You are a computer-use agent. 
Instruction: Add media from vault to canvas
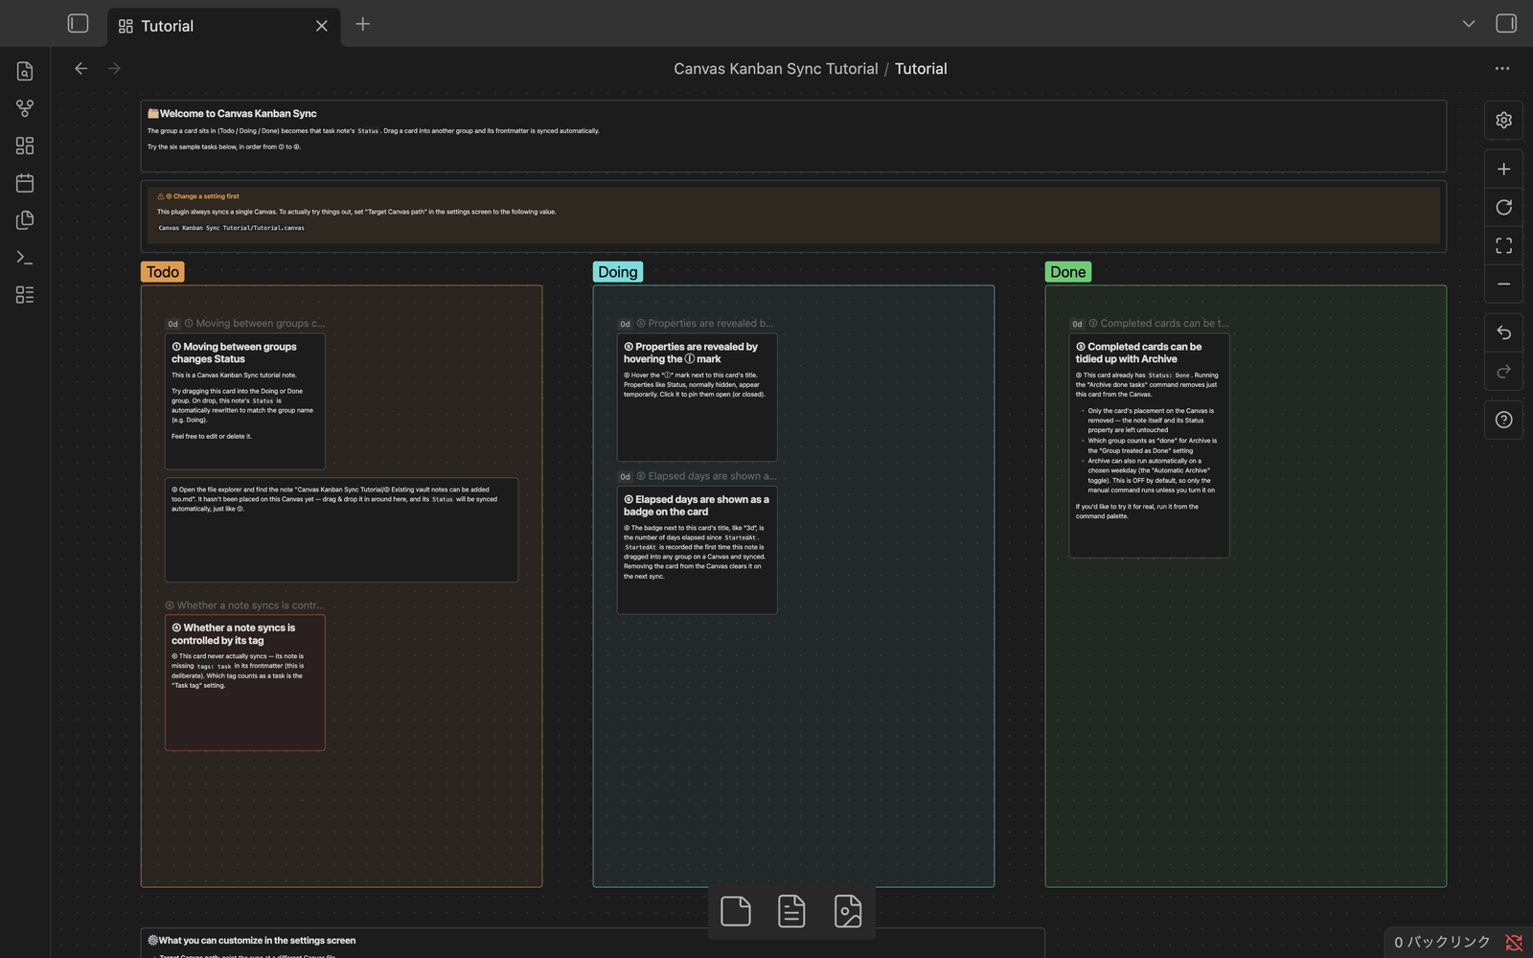[848, 911]
